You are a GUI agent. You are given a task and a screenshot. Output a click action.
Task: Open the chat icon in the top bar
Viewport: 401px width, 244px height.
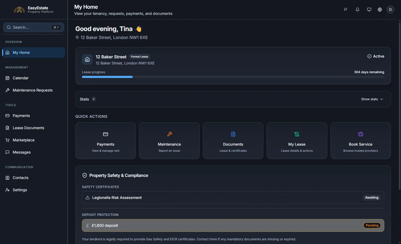click(346, 10)
